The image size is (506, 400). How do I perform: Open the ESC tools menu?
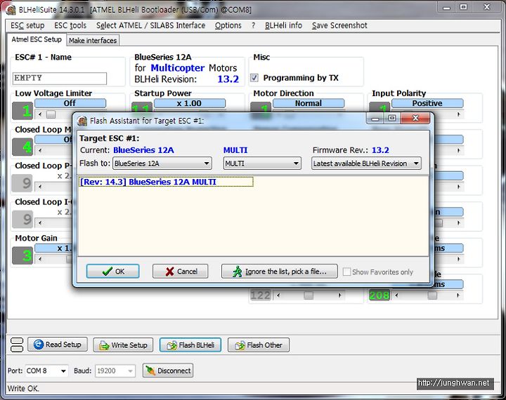coord(70,25)
